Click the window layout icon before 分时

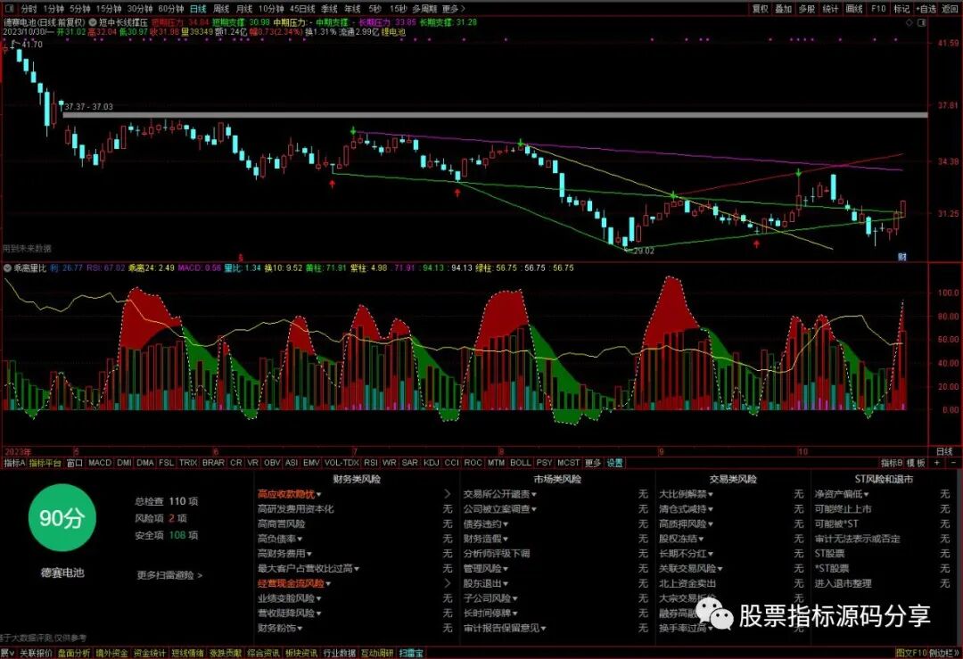(x=9, y=9)
